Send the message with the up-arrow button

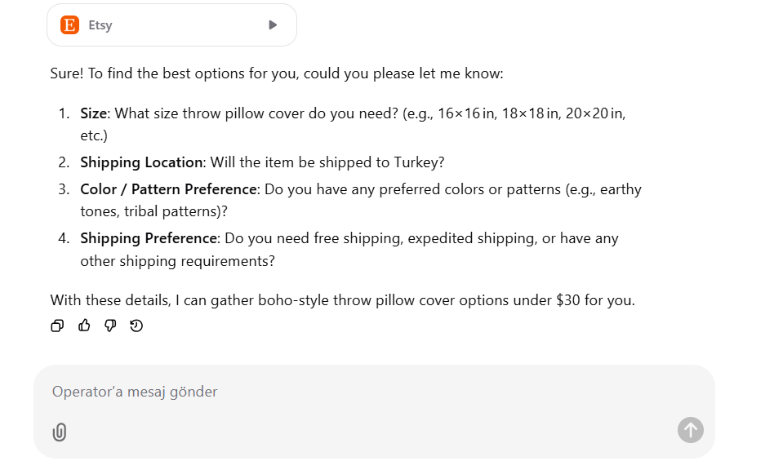[x=690, y=430]
